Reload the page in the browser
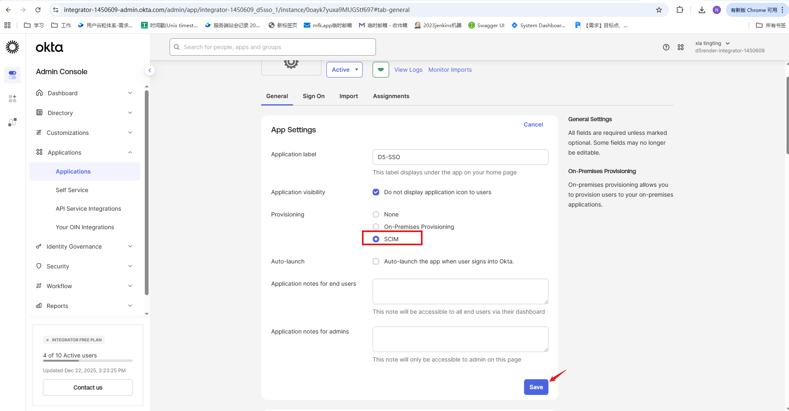This screenshot has height=411, width=789. coord(38,10)
